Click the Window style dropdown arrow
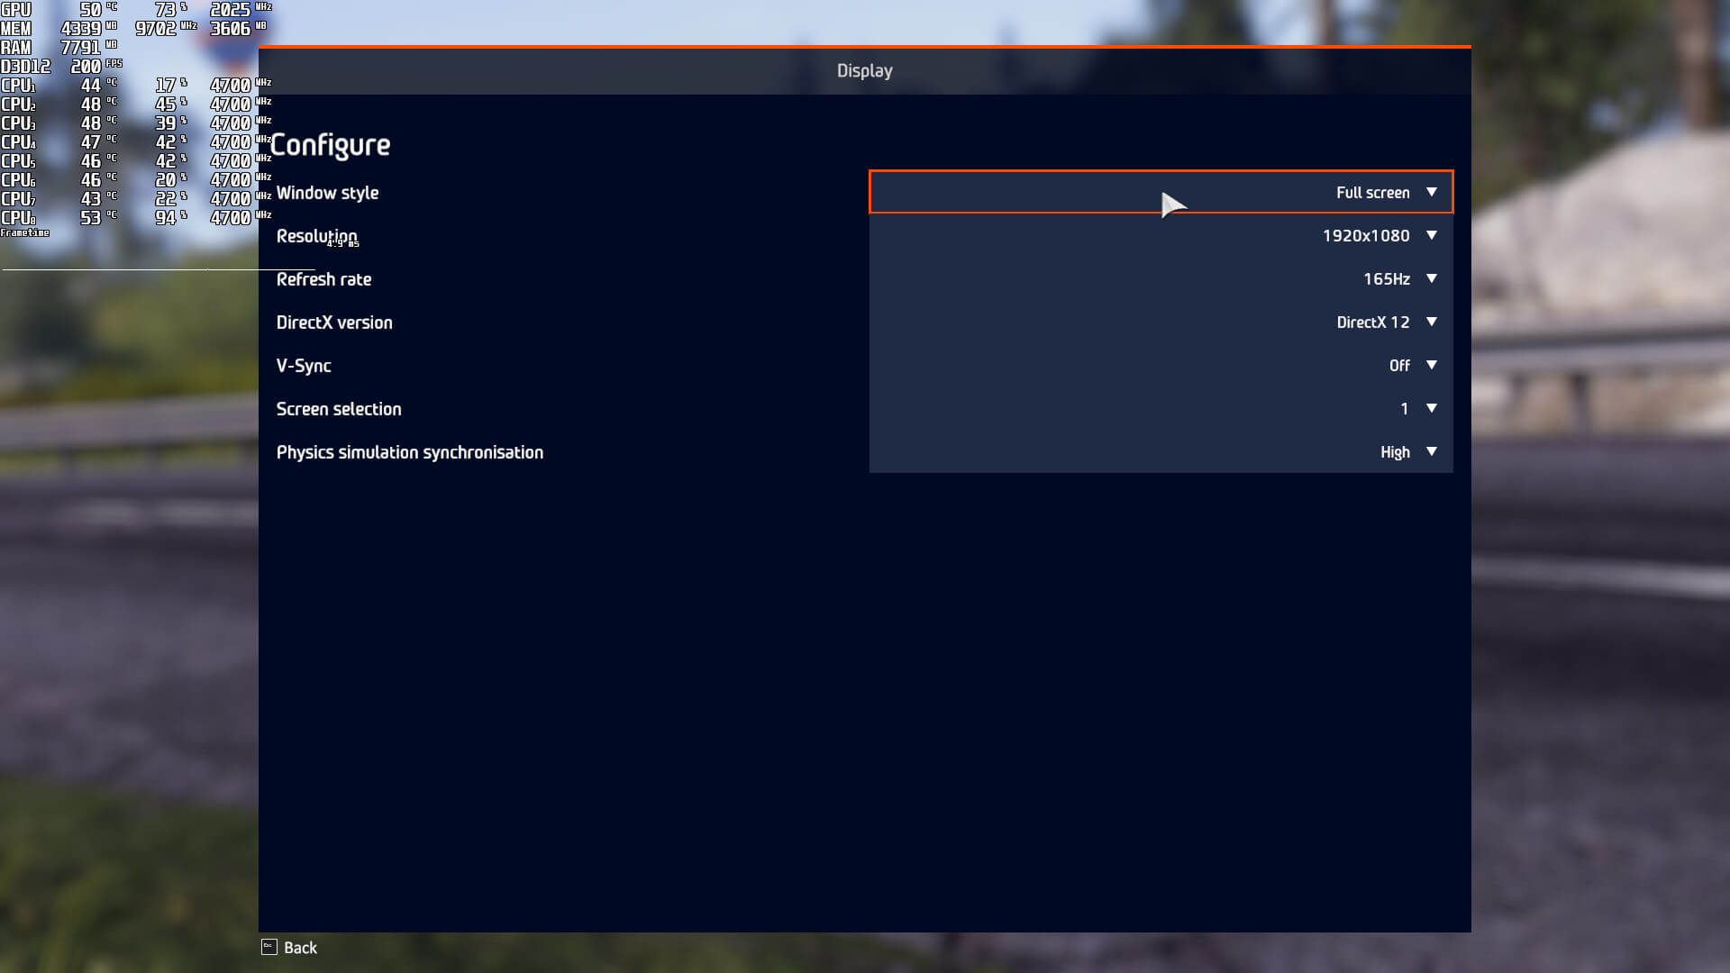The width and height of the screenshot is (1730, 973). coord(1431,192)
